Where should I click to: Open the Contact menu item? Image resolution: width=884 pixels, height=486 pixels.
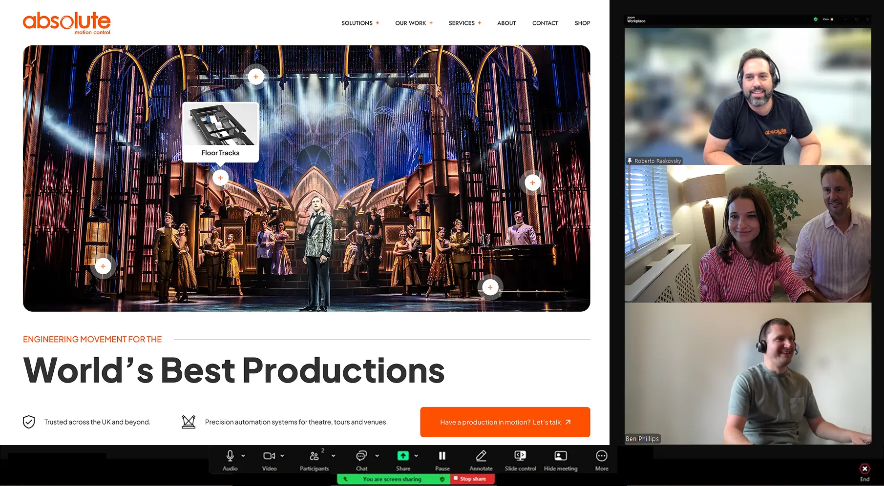(545, 23)
